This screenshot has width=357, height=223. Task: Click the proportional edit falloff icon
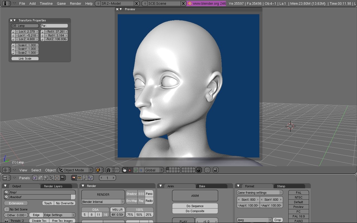click(x=108, y=170)
